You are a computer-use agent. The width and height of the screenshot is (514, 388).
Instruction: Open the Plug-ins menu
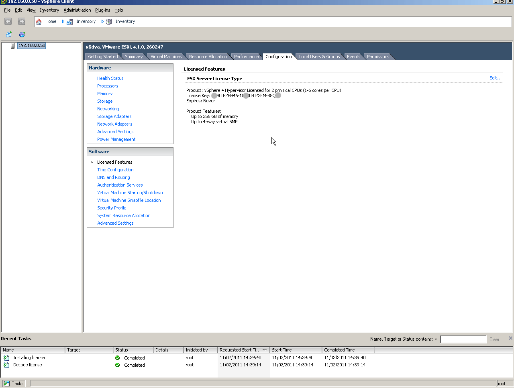102,10
